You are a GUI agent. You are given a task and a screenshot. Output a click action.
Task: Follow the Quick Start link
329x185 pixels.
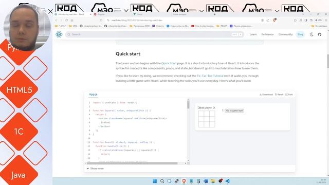click(169, 63)
